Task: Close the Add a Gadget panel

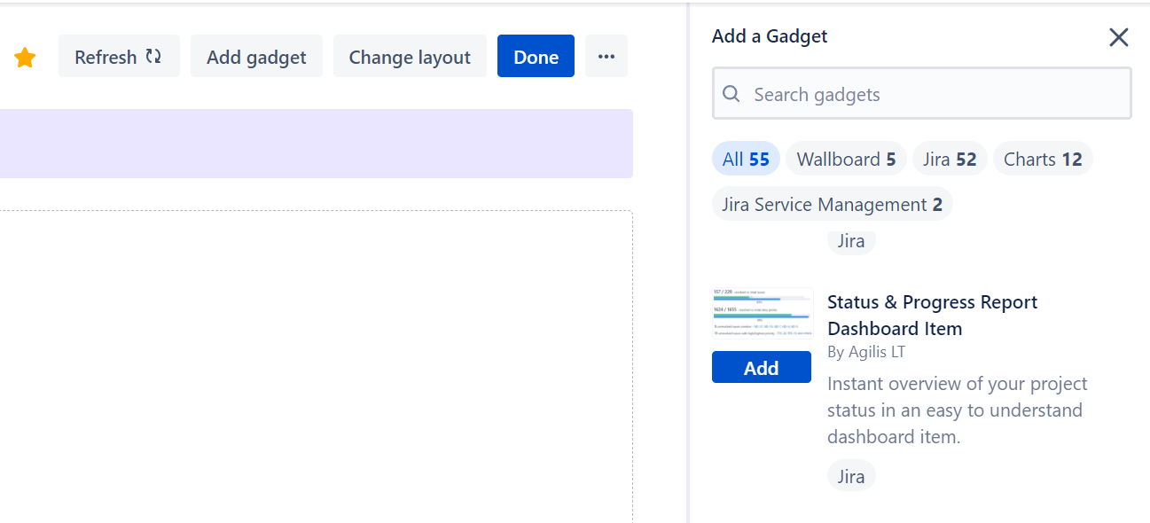Action: coord(1118,37)
